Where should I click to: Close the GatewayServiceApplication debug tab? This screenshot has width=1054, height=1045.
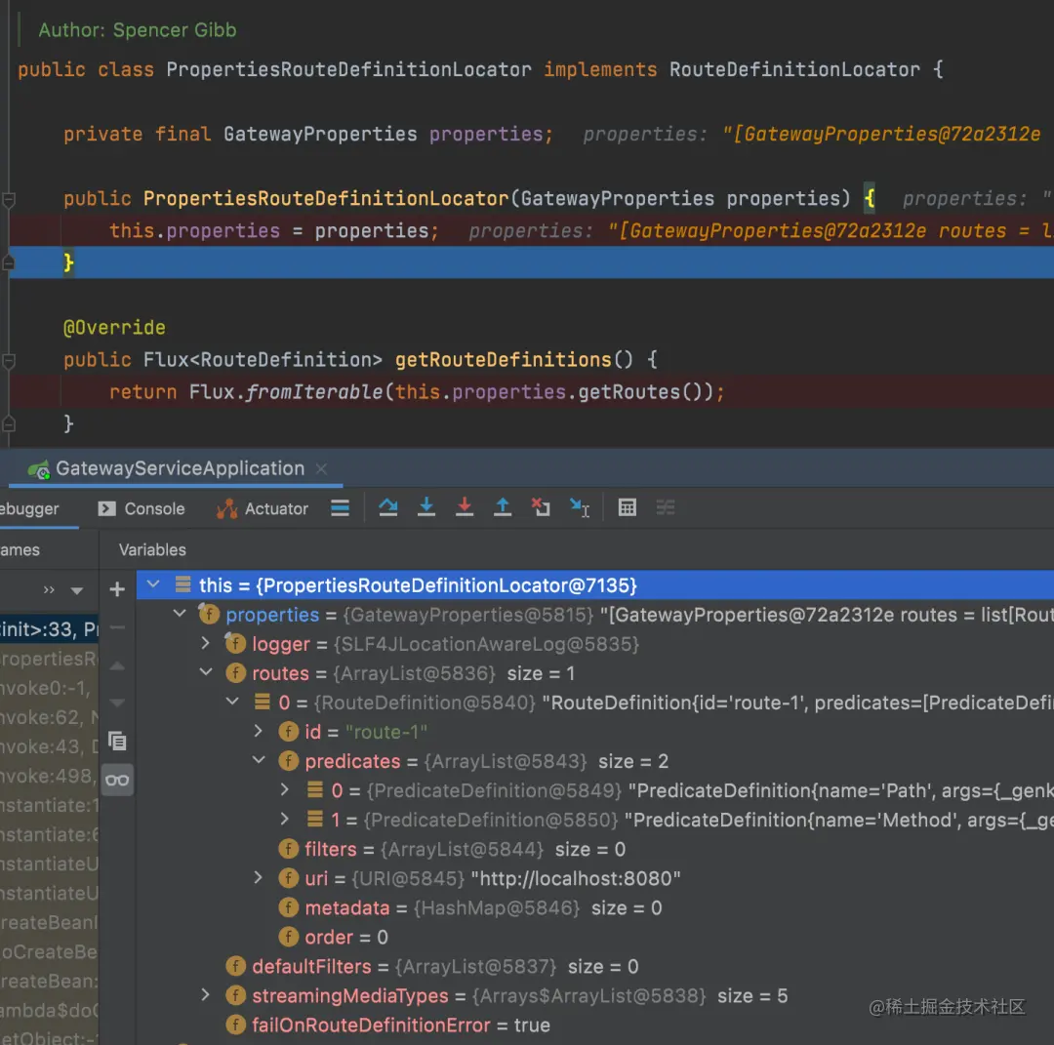pos(321,468)
